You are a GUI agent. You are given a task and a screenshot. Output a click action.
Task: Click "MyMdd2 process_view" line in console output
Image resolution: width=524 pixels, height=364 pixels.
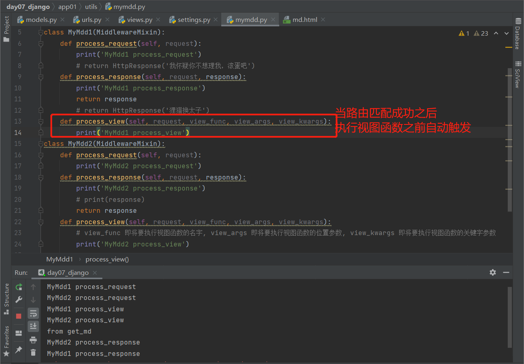[x=86, y=320]
